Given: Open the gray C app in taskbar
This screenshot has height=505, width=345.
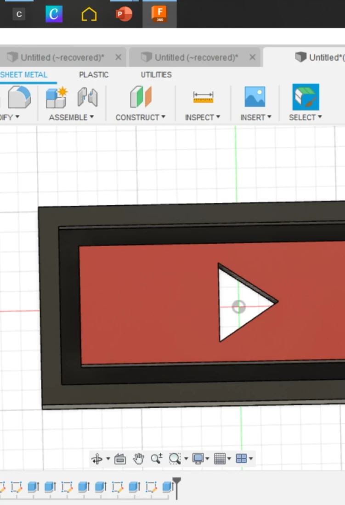Looking at the screenshot, I should (19, 14).
